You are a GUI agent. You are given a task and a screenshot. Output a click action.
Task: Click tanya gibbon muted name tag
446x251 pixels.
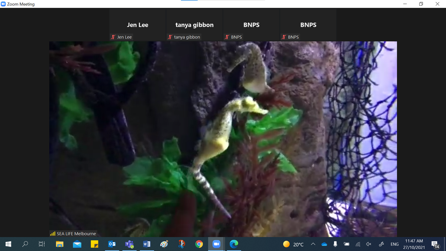[184, 37]
